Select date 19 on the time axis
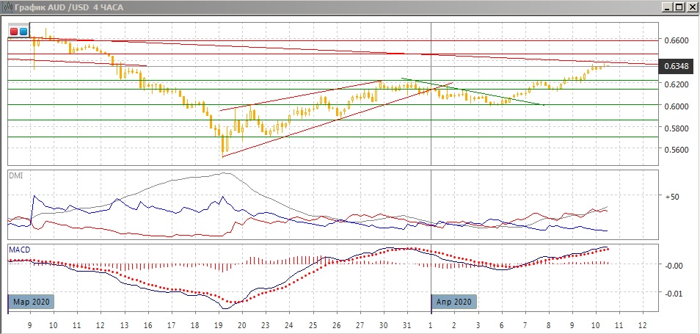The height and width of the screenshot is (334, 700). pos(218,324)
